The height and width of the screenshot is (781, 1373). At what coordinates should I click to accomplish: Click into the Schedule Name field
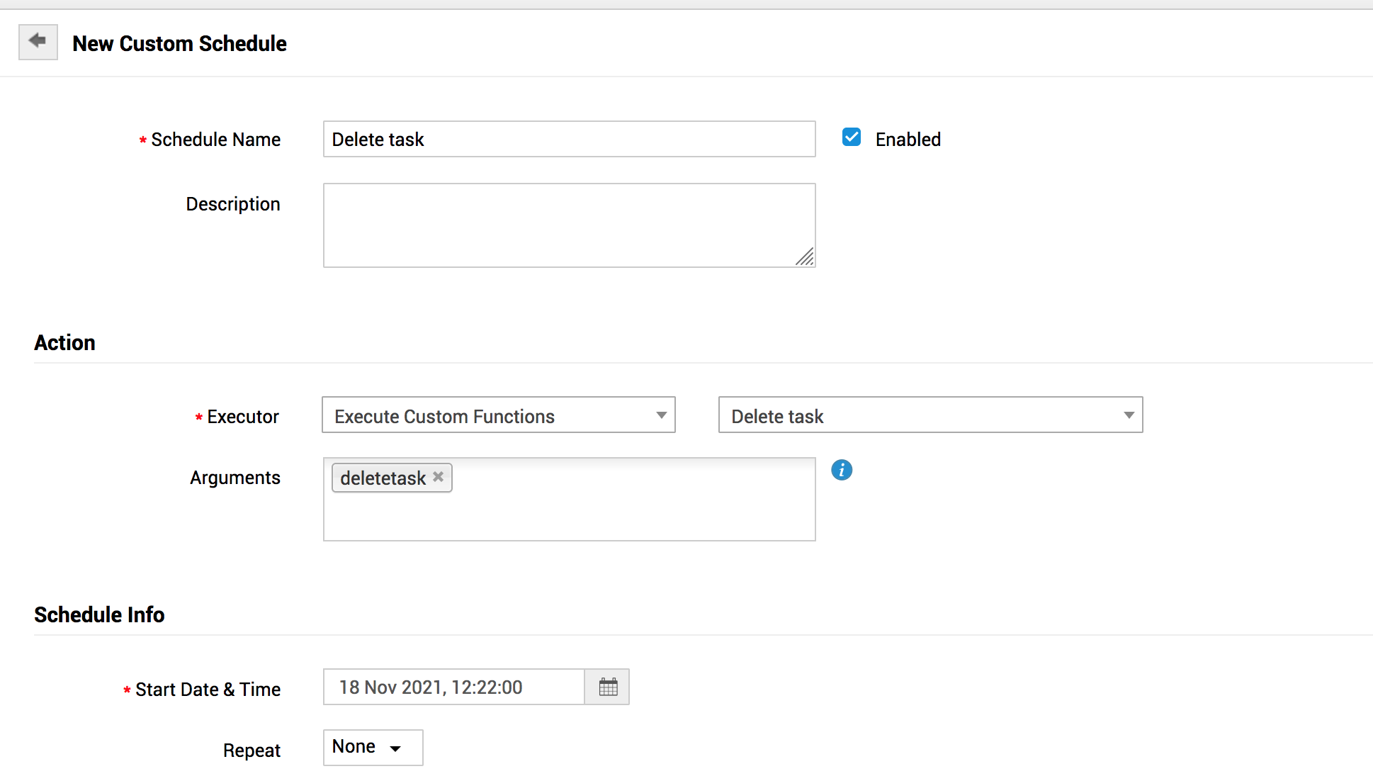pos(568,139)
